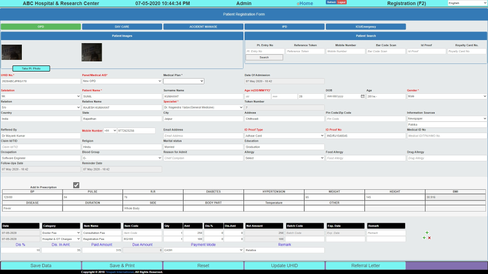Expand the Panel/Medical AID dropdown
The image size is (488, 274).
tap(121, 81)
